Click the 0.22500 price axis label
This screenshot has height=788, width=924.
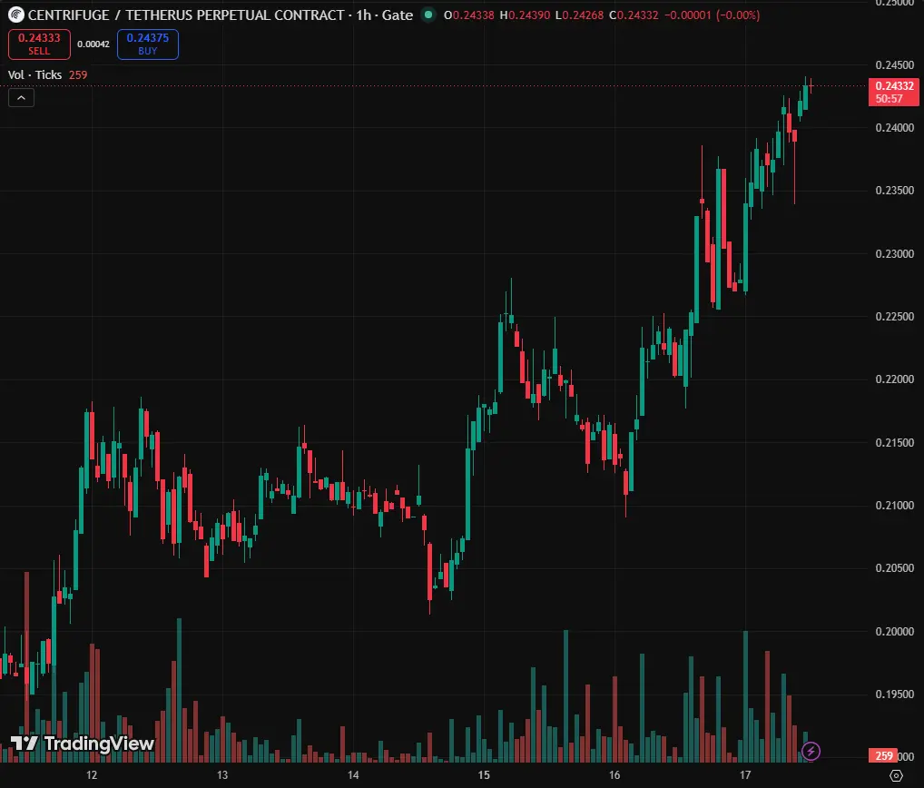(895, 317)
